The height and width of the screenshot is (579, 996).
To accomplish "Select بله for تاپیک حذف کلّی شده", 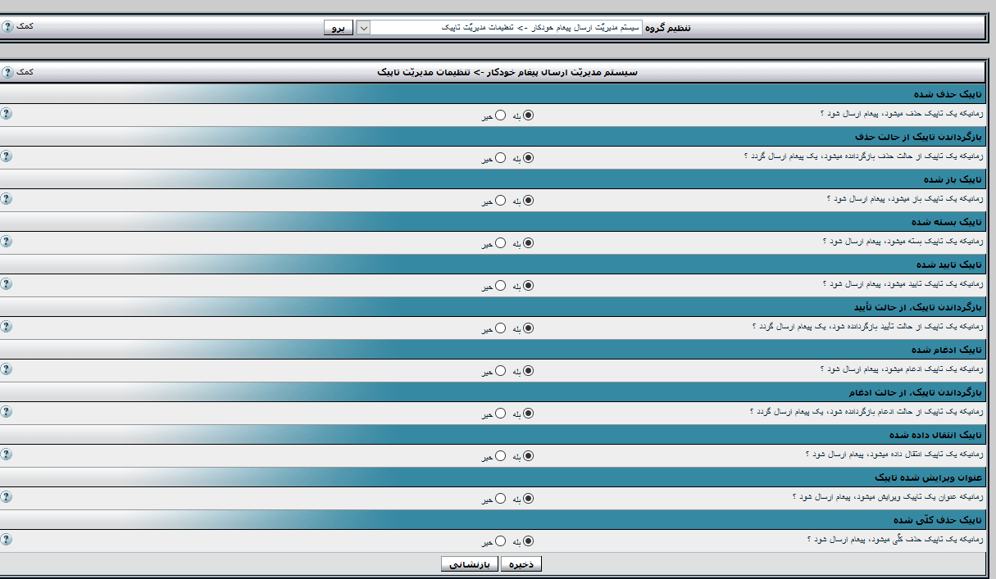I will pyautogui.click(x=528, y=541).
